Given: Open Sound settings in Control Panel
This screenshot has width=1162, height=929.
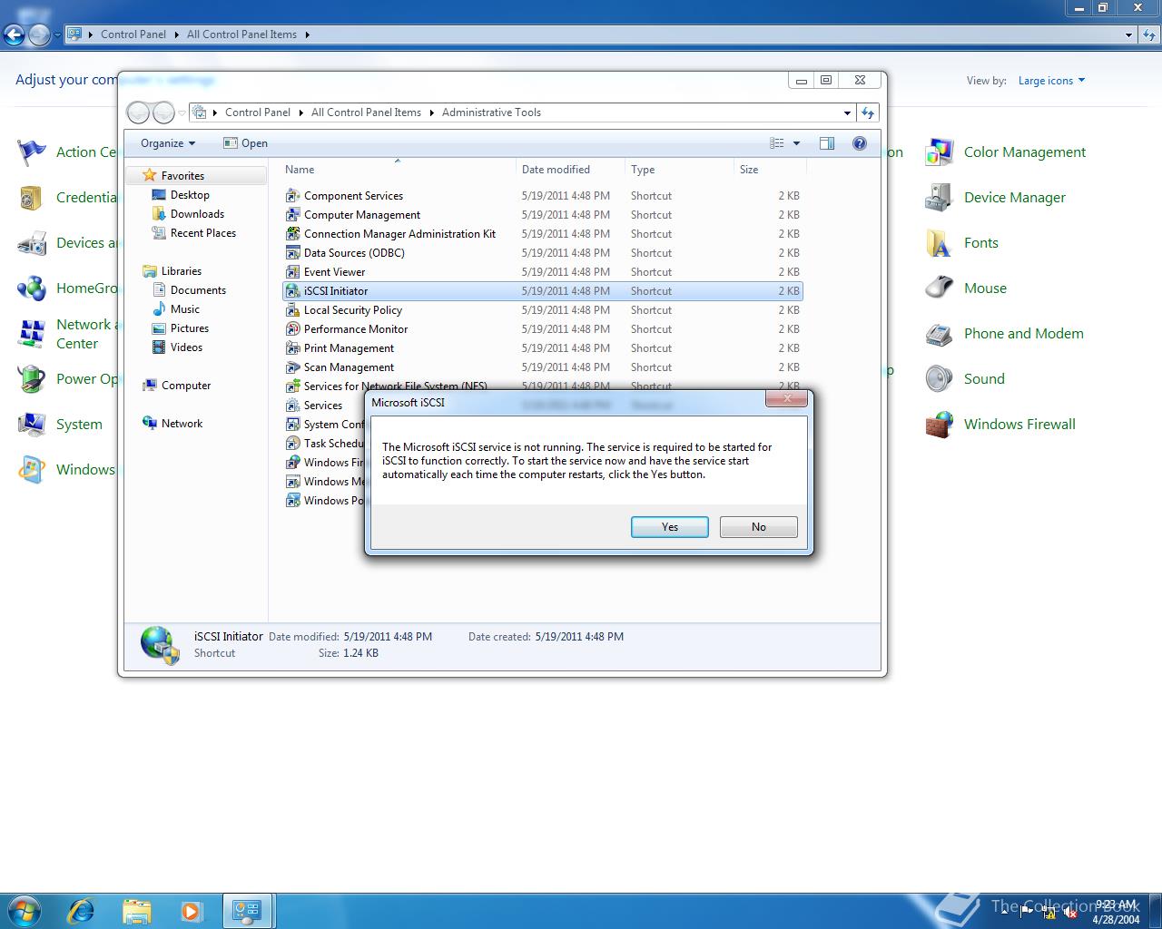Looking at the screenshot, I should click(965, 379).
